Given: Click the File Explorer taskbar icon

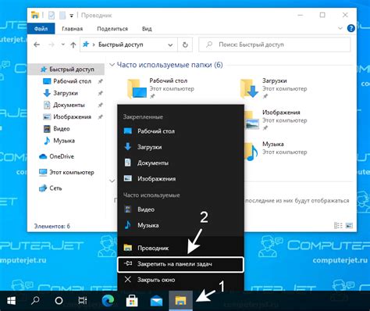Looking at the screenshot, I should pos(180,301).
